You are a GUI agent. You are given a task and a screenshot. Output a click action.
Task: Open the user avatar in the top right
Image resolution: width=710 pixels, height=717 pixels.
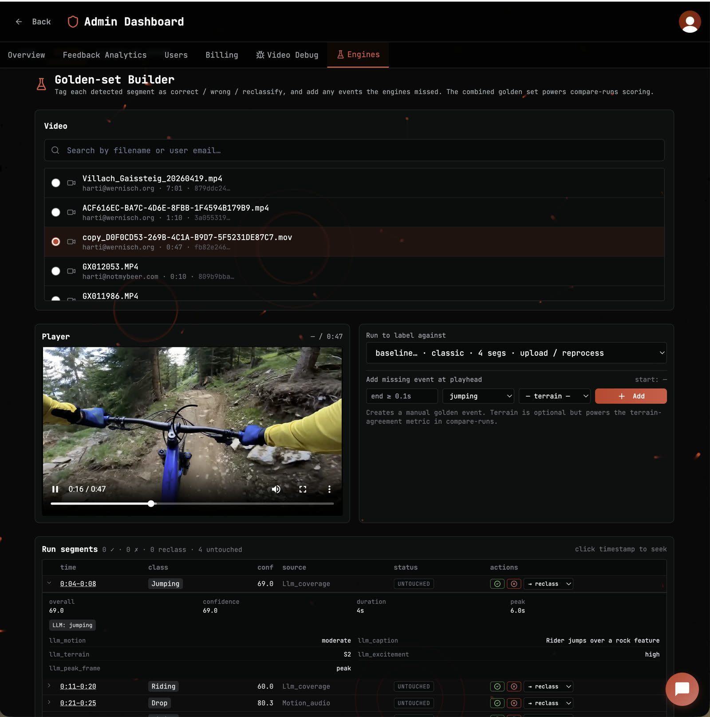(x=689, y=21)
